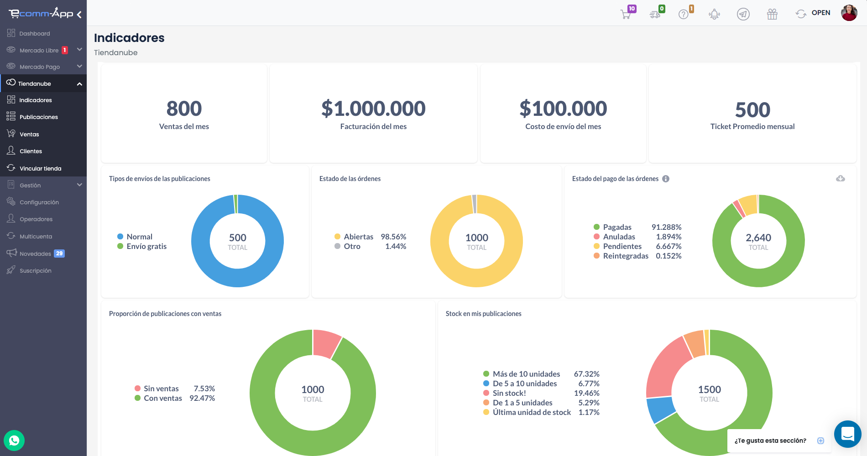The height and width of the screenshot is (456, 867).
Task: Click the Operadores person icon
Action: click(11, 218)
